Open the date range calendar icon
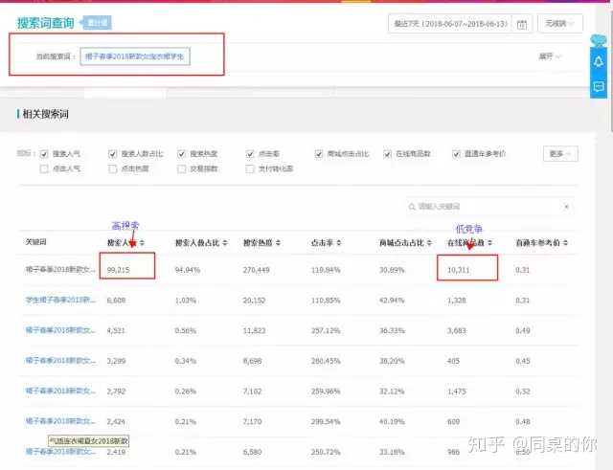This screenshot has height=470, width=613. tap(523, 24)
